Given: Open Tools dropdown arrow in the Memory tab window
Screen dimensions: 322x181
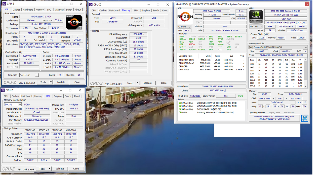Looking at the screenshot, I should click(x=137, y=83).
